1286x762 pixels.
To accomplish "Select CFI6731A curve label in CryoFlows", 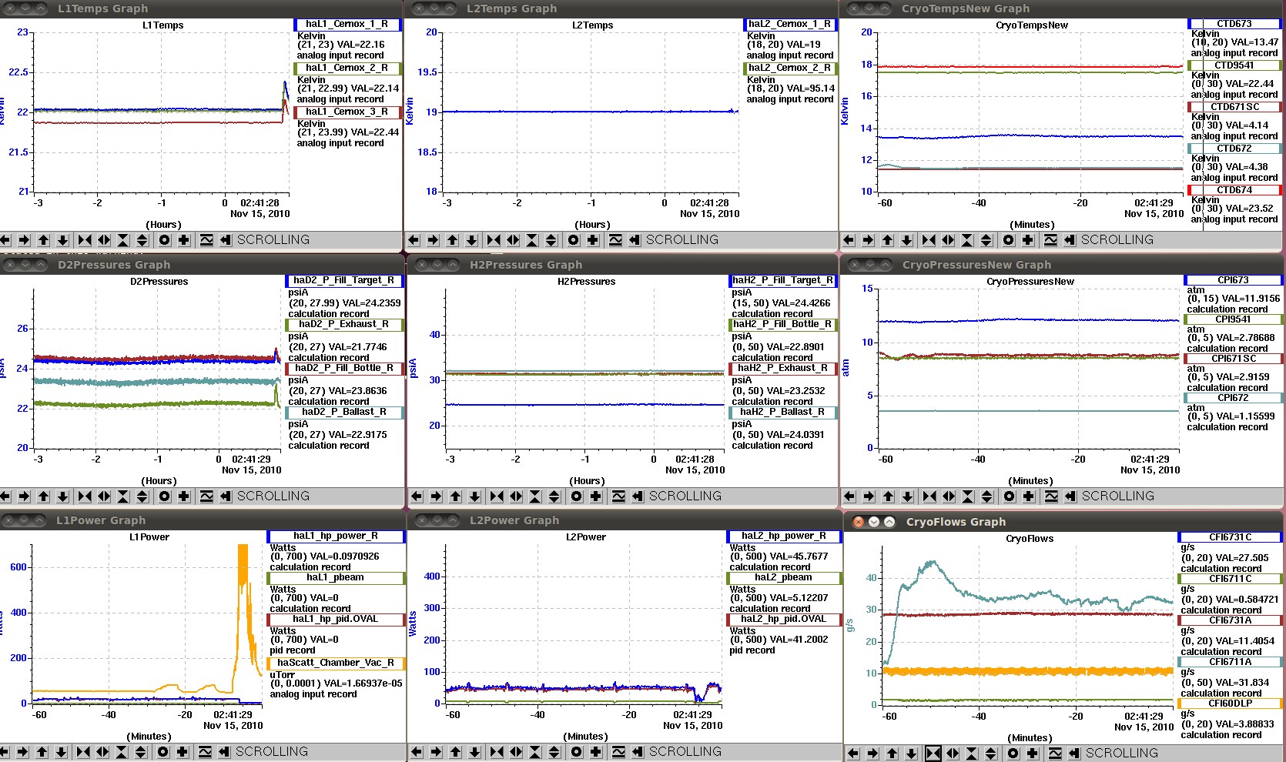I will 1230,620.
